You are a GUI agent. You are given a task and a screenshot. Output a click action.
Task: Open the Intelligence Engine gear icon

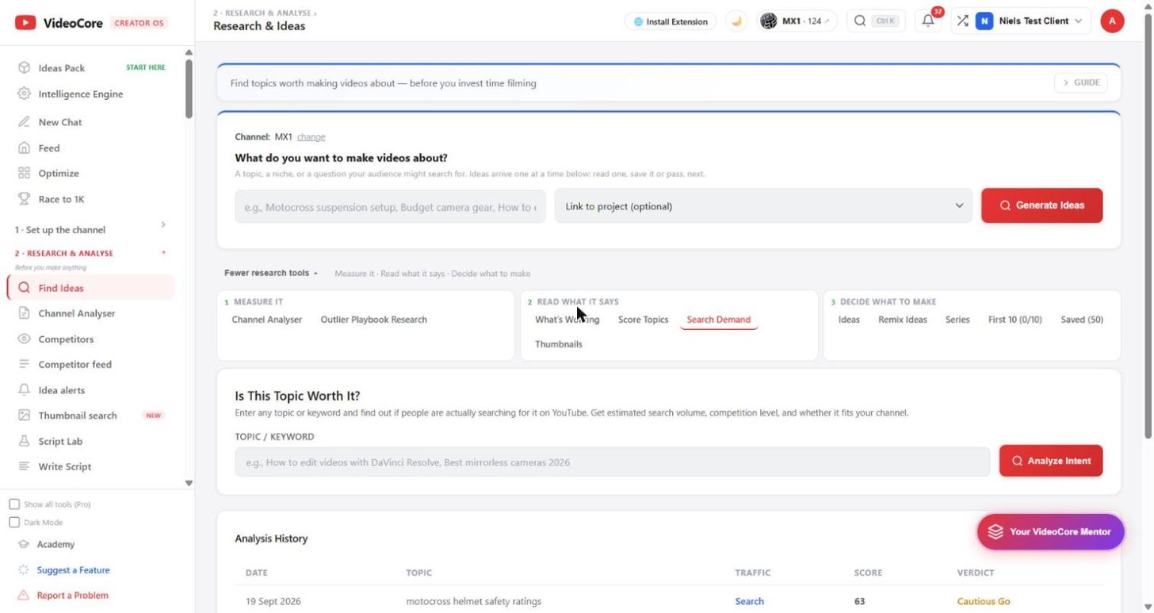click(24, 94)
